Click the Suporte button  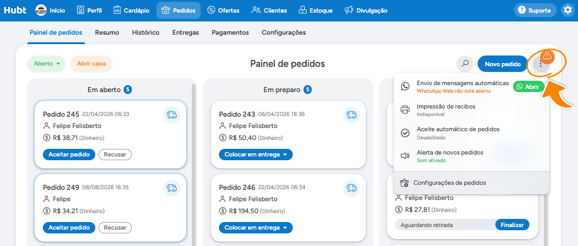coord(535,10)
